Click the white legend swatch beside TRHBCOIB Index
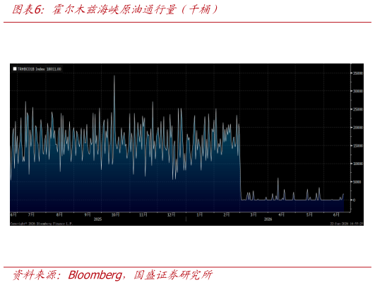This screenshot has width=375, height=285. point(15,69)
